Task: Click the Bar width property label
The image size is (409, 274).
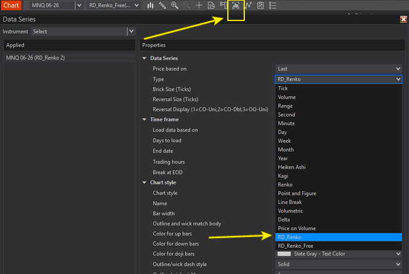Action: point(164,213)
